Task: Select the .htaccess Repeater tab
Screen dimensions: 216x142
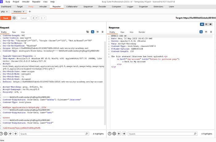Action: point(17,12)
